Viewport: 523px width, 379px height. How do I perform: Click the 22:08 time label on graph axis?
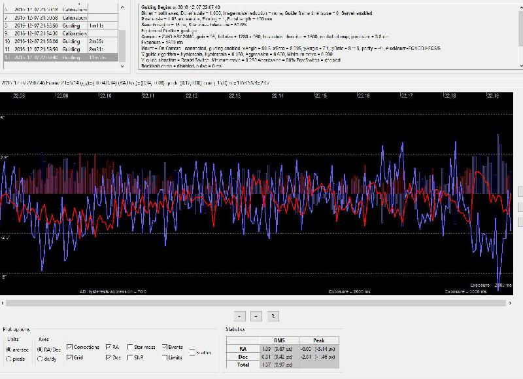(x=19, y=96)
